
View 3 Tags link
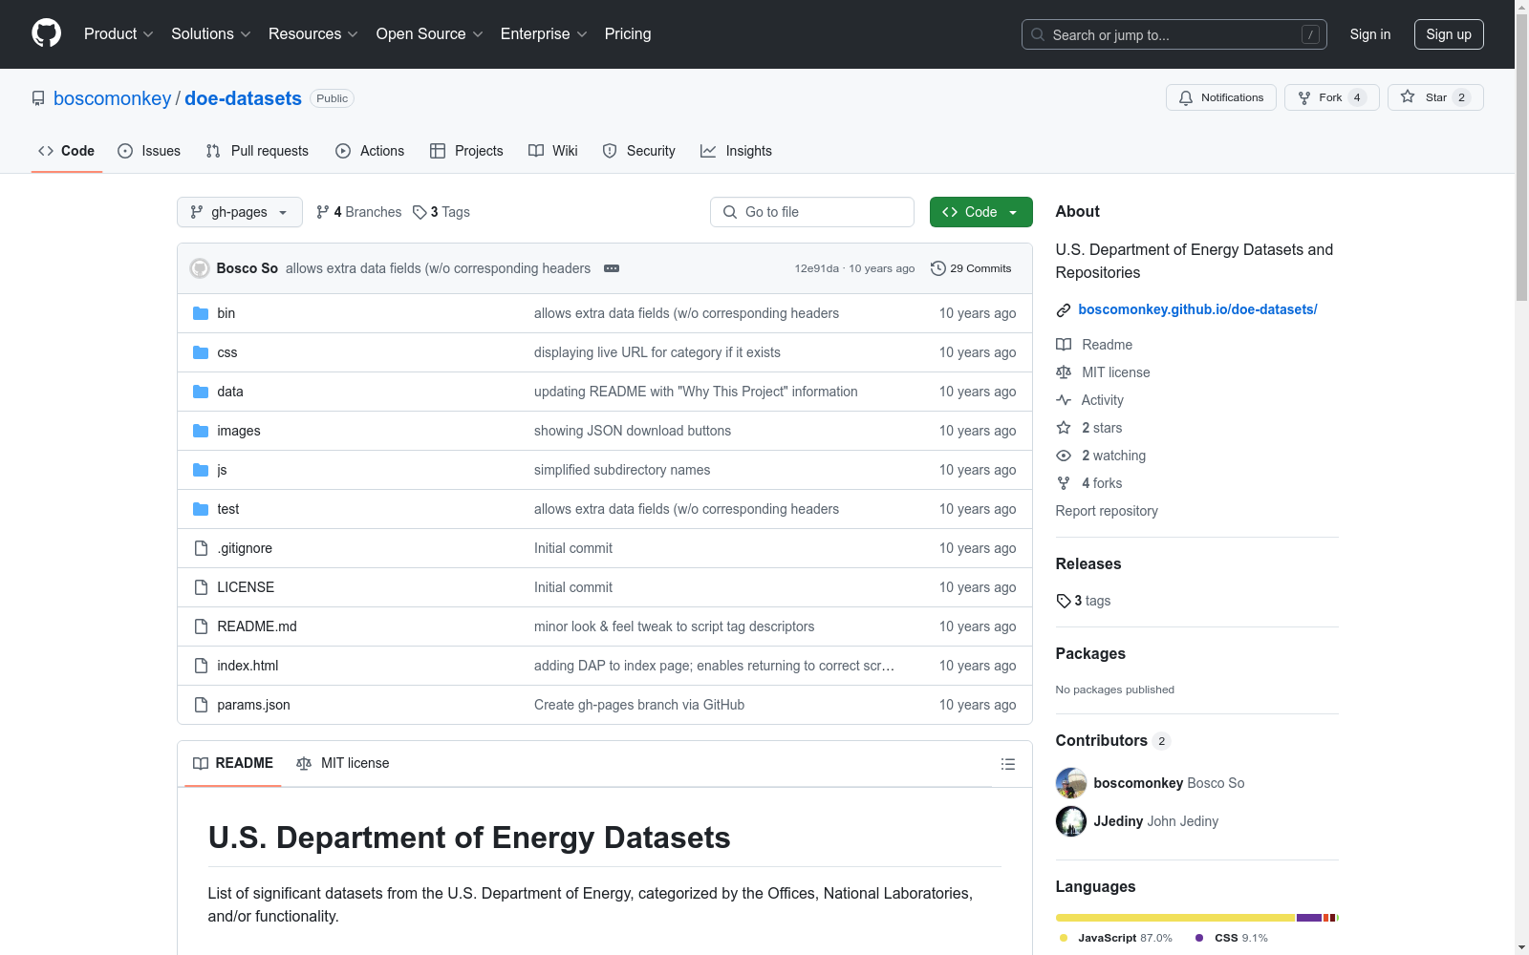click(x=441, y=212)
